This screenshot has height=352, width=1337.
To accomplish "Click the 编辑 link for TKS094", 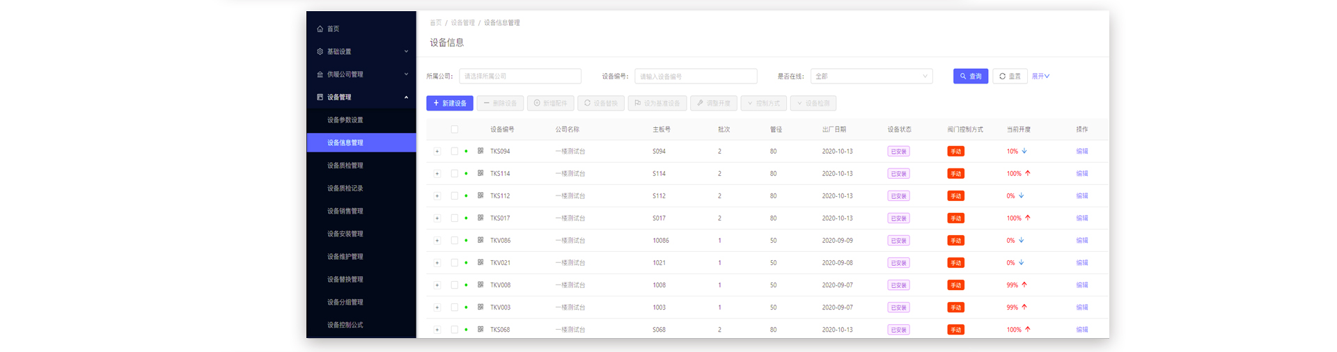I will [1081, 151].
